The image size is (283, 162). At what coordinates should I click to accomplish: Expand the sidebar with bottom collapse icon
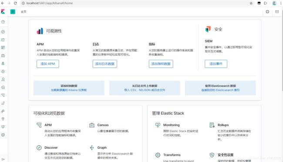click(x=3, y=159)
